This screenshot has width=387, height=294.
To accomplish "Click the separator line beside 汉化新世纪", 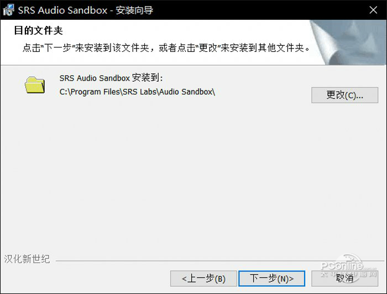I will coord(219,260).
